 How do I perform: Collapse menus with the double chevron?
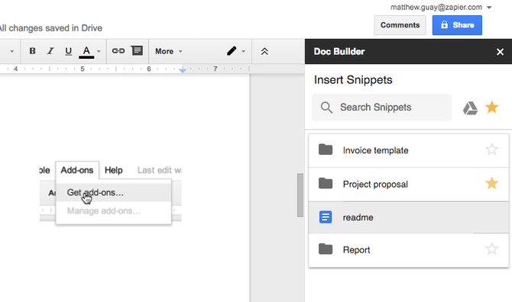pos(264,51)
